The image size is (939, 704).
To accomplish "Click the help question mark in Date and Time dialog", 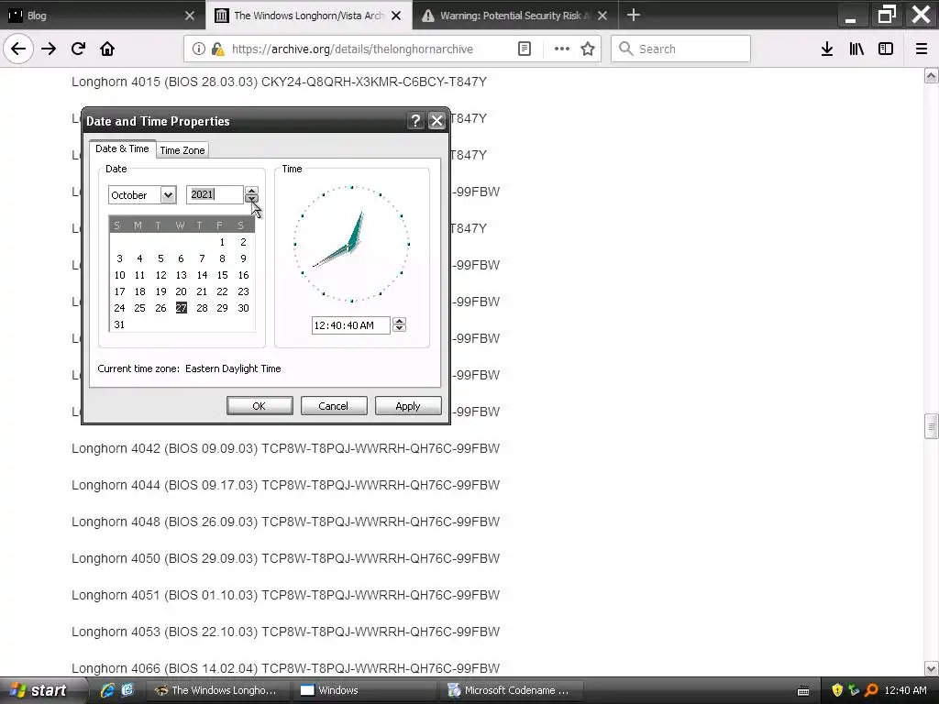I will (x=415, y=121).
